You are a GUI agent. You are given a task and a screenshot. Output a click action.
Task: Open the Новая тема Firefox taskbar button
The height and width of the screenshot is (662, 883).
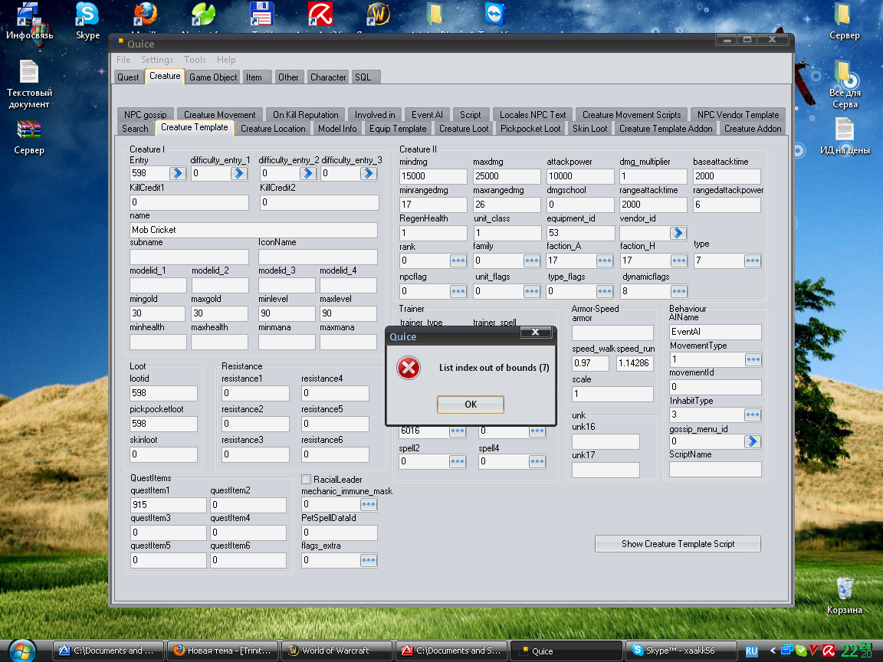coord(222,651)
